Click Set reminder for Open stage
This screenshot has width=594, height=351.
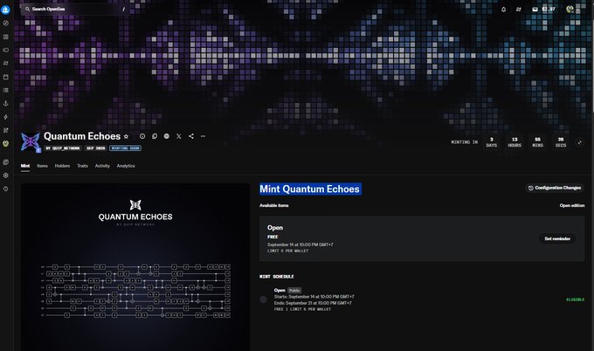tap(557, 239)
